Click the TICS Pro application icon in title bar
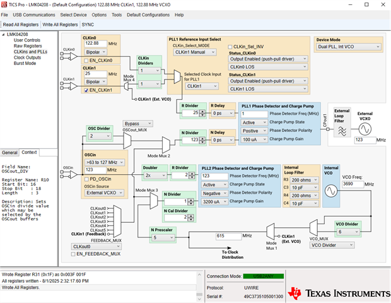The image size is (391, 303). pyautogui.click(x=4, y=4)
